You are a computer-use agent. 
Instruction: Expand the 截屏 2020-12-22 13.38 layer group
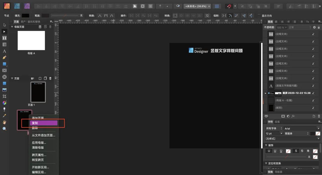click(265, 93)
